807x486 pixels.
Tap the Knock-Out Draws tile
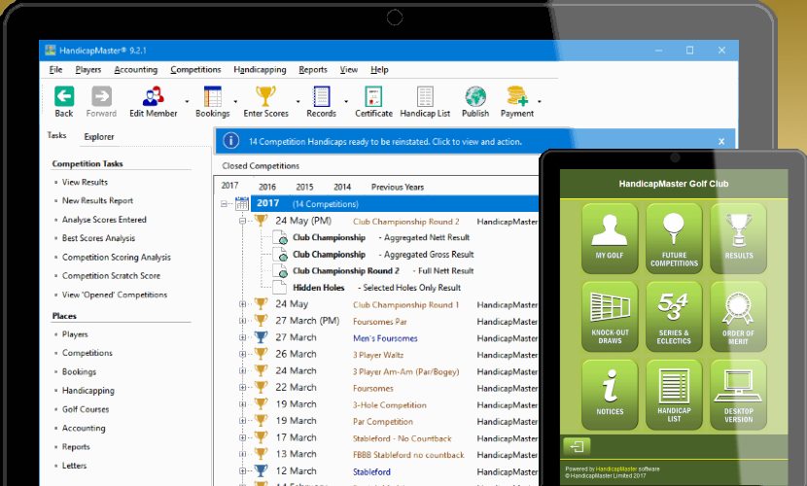pyautogui.click(x=609, y=315)
